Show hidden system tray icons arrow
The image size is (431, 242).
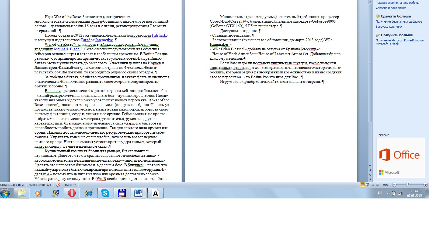[387, 193]
